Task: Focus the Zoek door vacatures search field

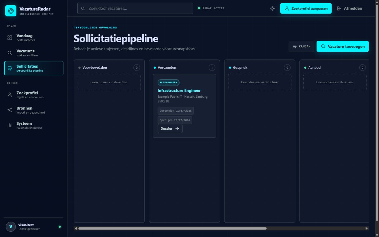Action: pos(135,8)
